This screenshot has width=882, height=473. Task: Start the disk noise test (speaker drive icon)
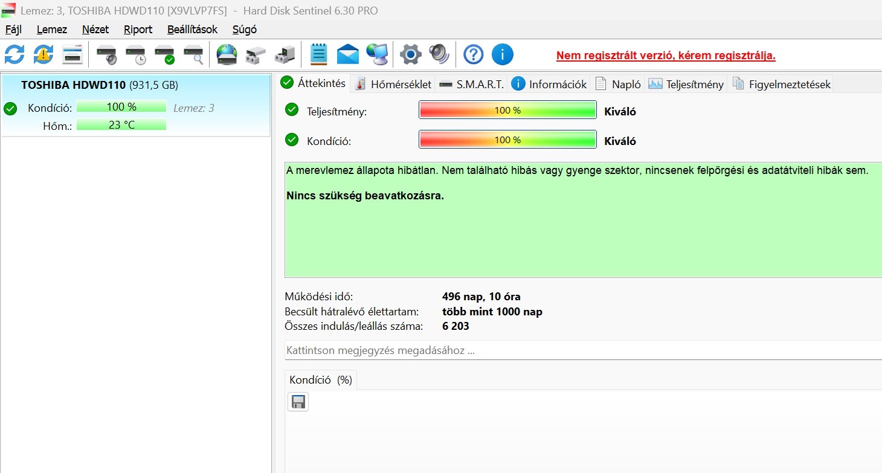[107, 55]
